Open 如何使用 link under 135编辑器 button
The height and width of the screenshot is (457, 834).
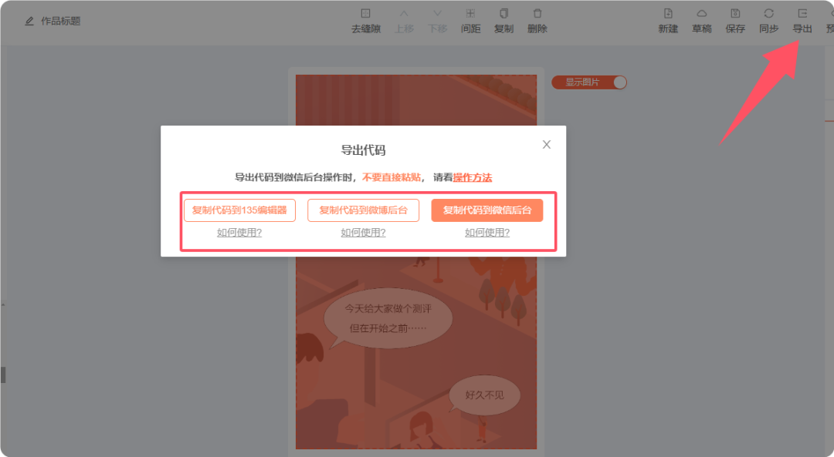[239, 233]
